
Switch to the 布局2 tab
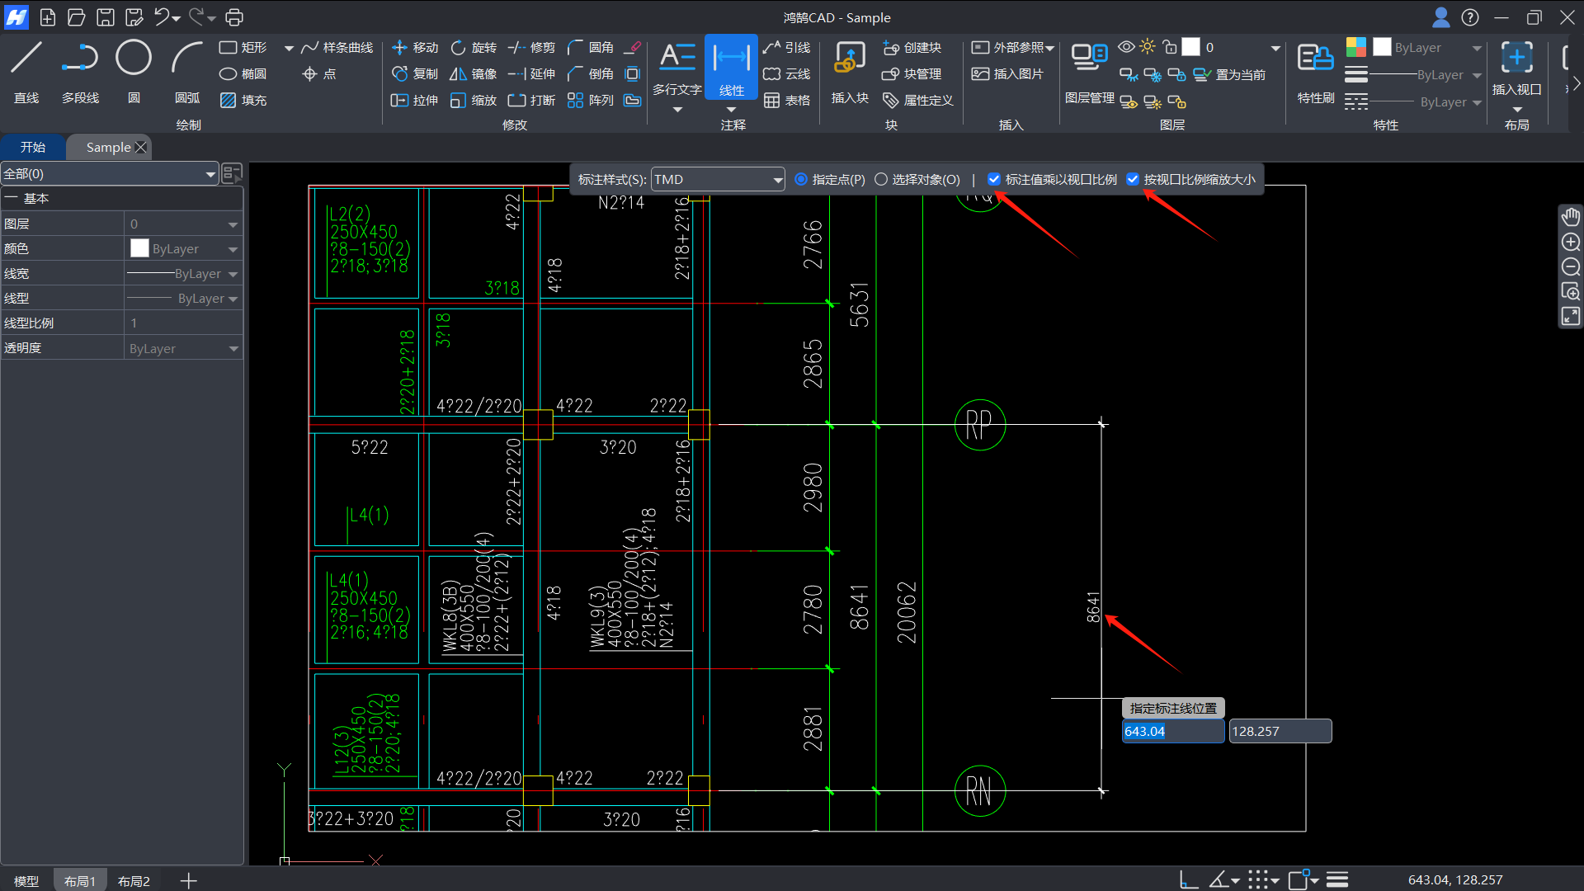tap(134, 881)
